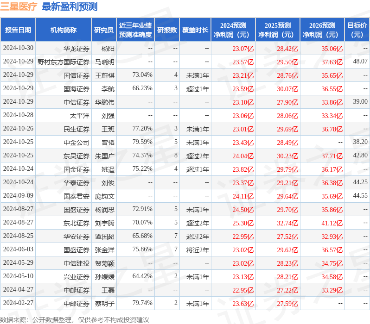Click accuracy value 64.42%
Screen dimensions: 370x324
(142, 276)
